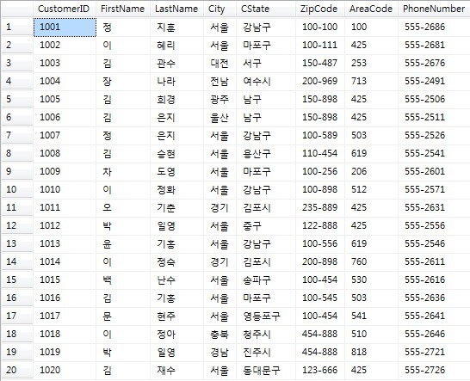Click LastName cell 난수
Image resolution: width=470 pixels, height=381 pixels.
(176, 280)
